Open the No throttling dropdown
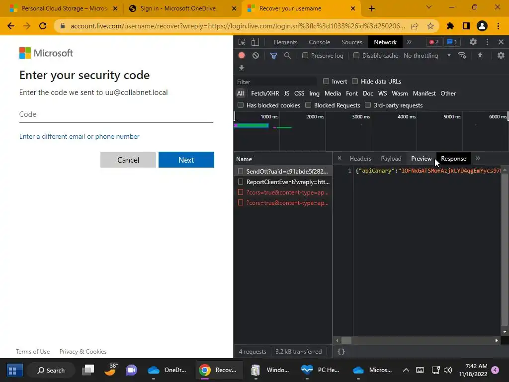The image size is (509, 382). (427, 56)
